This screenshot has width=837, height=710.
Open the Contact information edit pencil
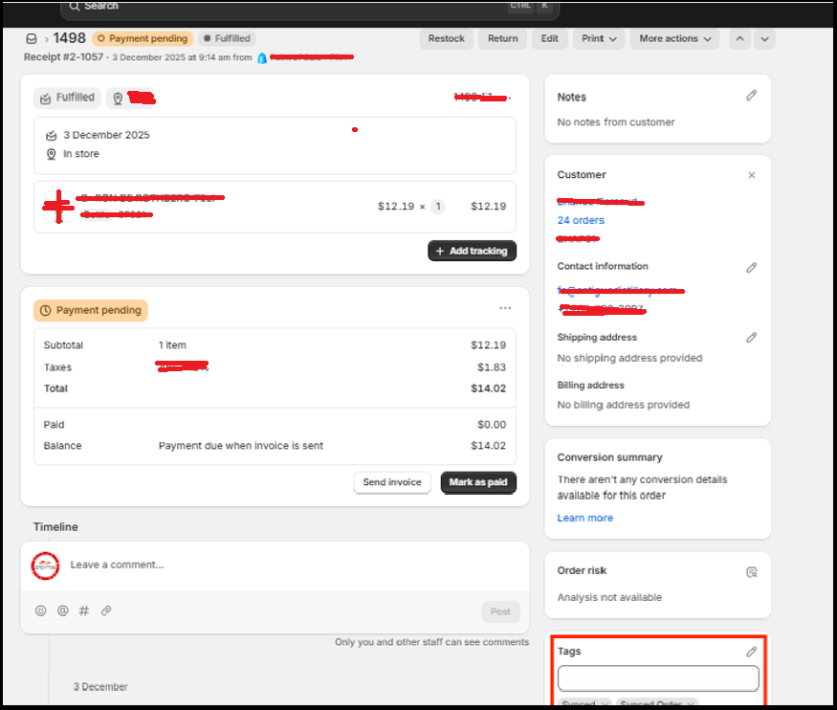pos(751,267)
